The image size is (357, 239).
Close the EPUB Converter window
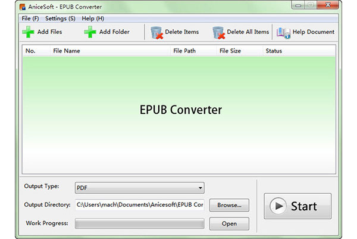pos(328,5)
